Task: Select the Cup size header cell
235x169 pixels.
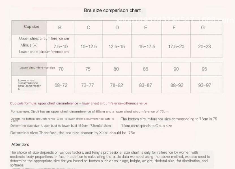Action: click(29, 27)
